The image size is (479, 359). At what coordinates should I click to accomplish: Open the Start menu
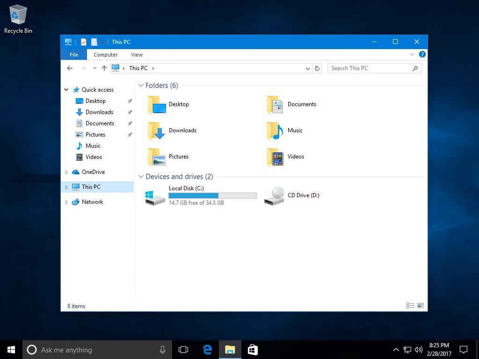11,350
